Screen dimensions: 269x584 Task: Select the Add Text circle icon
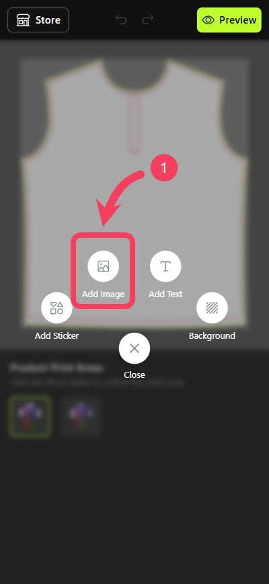point(165,266)
